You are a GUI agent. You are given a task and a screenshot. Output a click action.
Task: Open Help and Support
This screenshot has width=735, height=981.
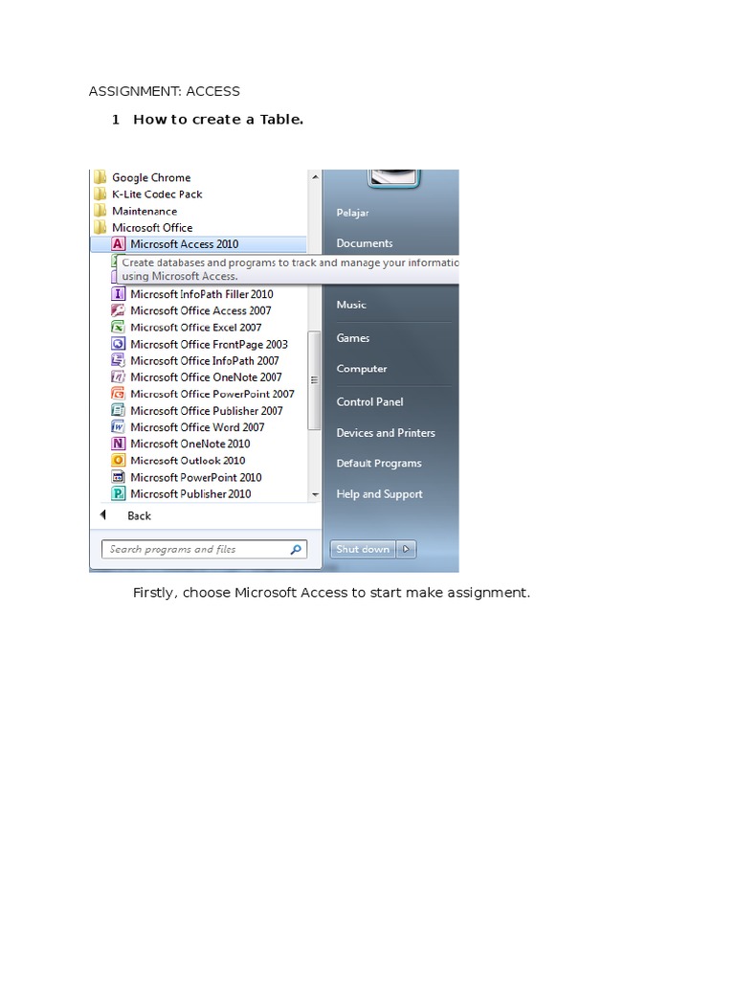379,493
